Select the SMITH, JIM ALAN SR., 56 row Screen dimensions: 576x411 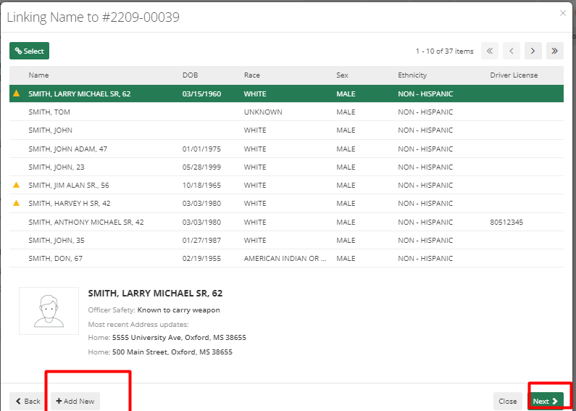pyautogui.click(x=286, y=185)
